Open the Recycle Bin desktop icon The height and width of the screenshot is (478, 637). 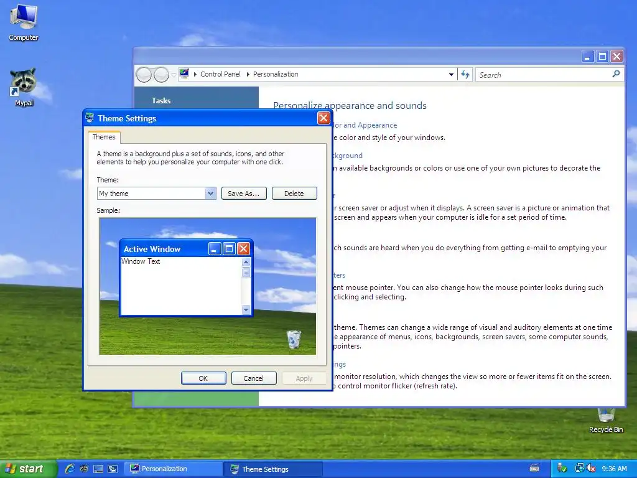click(x=606, y=420)
